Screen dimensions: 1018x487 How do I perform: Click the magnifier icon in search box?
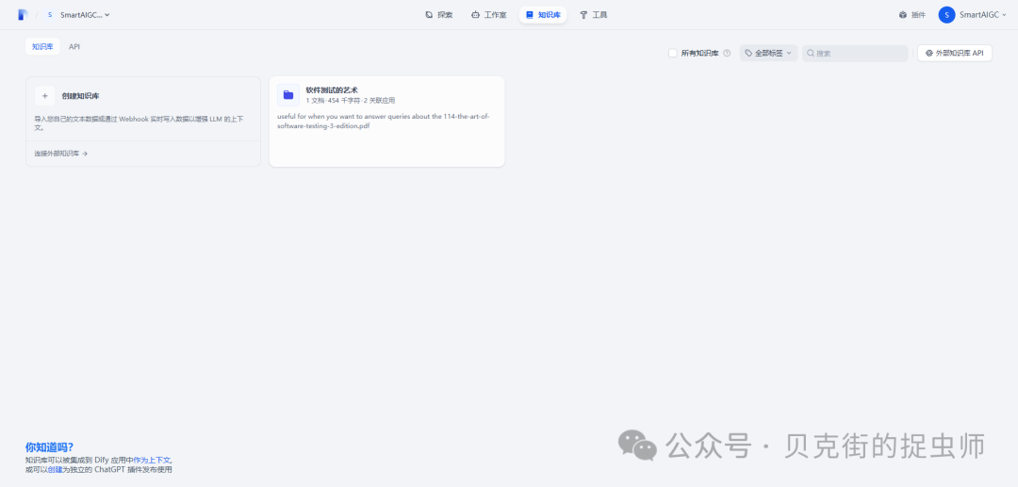coord(811,53)
